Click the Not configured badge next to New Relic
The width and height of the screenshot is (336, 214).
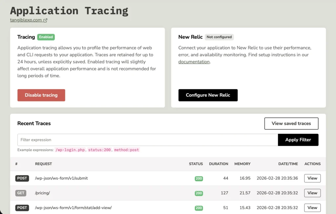219,37
